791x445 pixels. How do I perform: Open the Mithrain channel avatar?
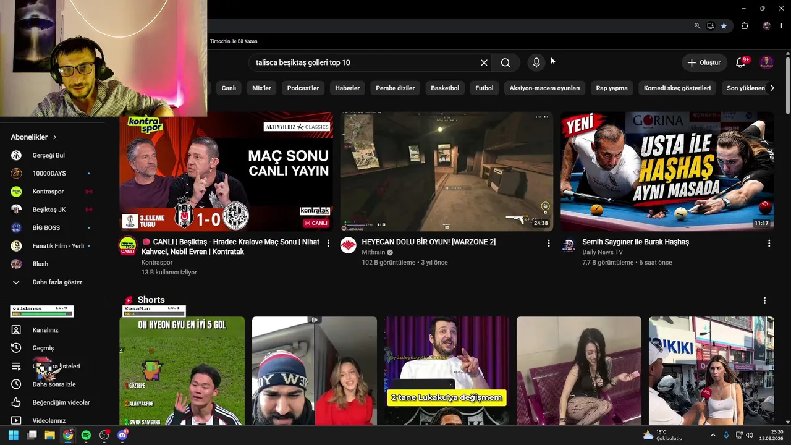349,245
